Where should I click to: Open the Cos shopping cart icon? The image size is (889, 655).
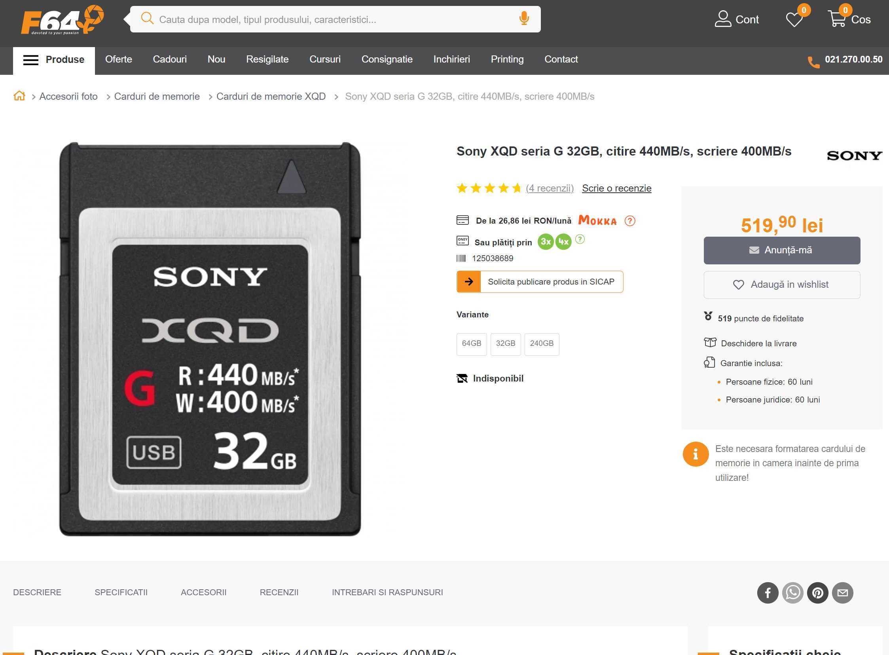(x=837, y=19)
